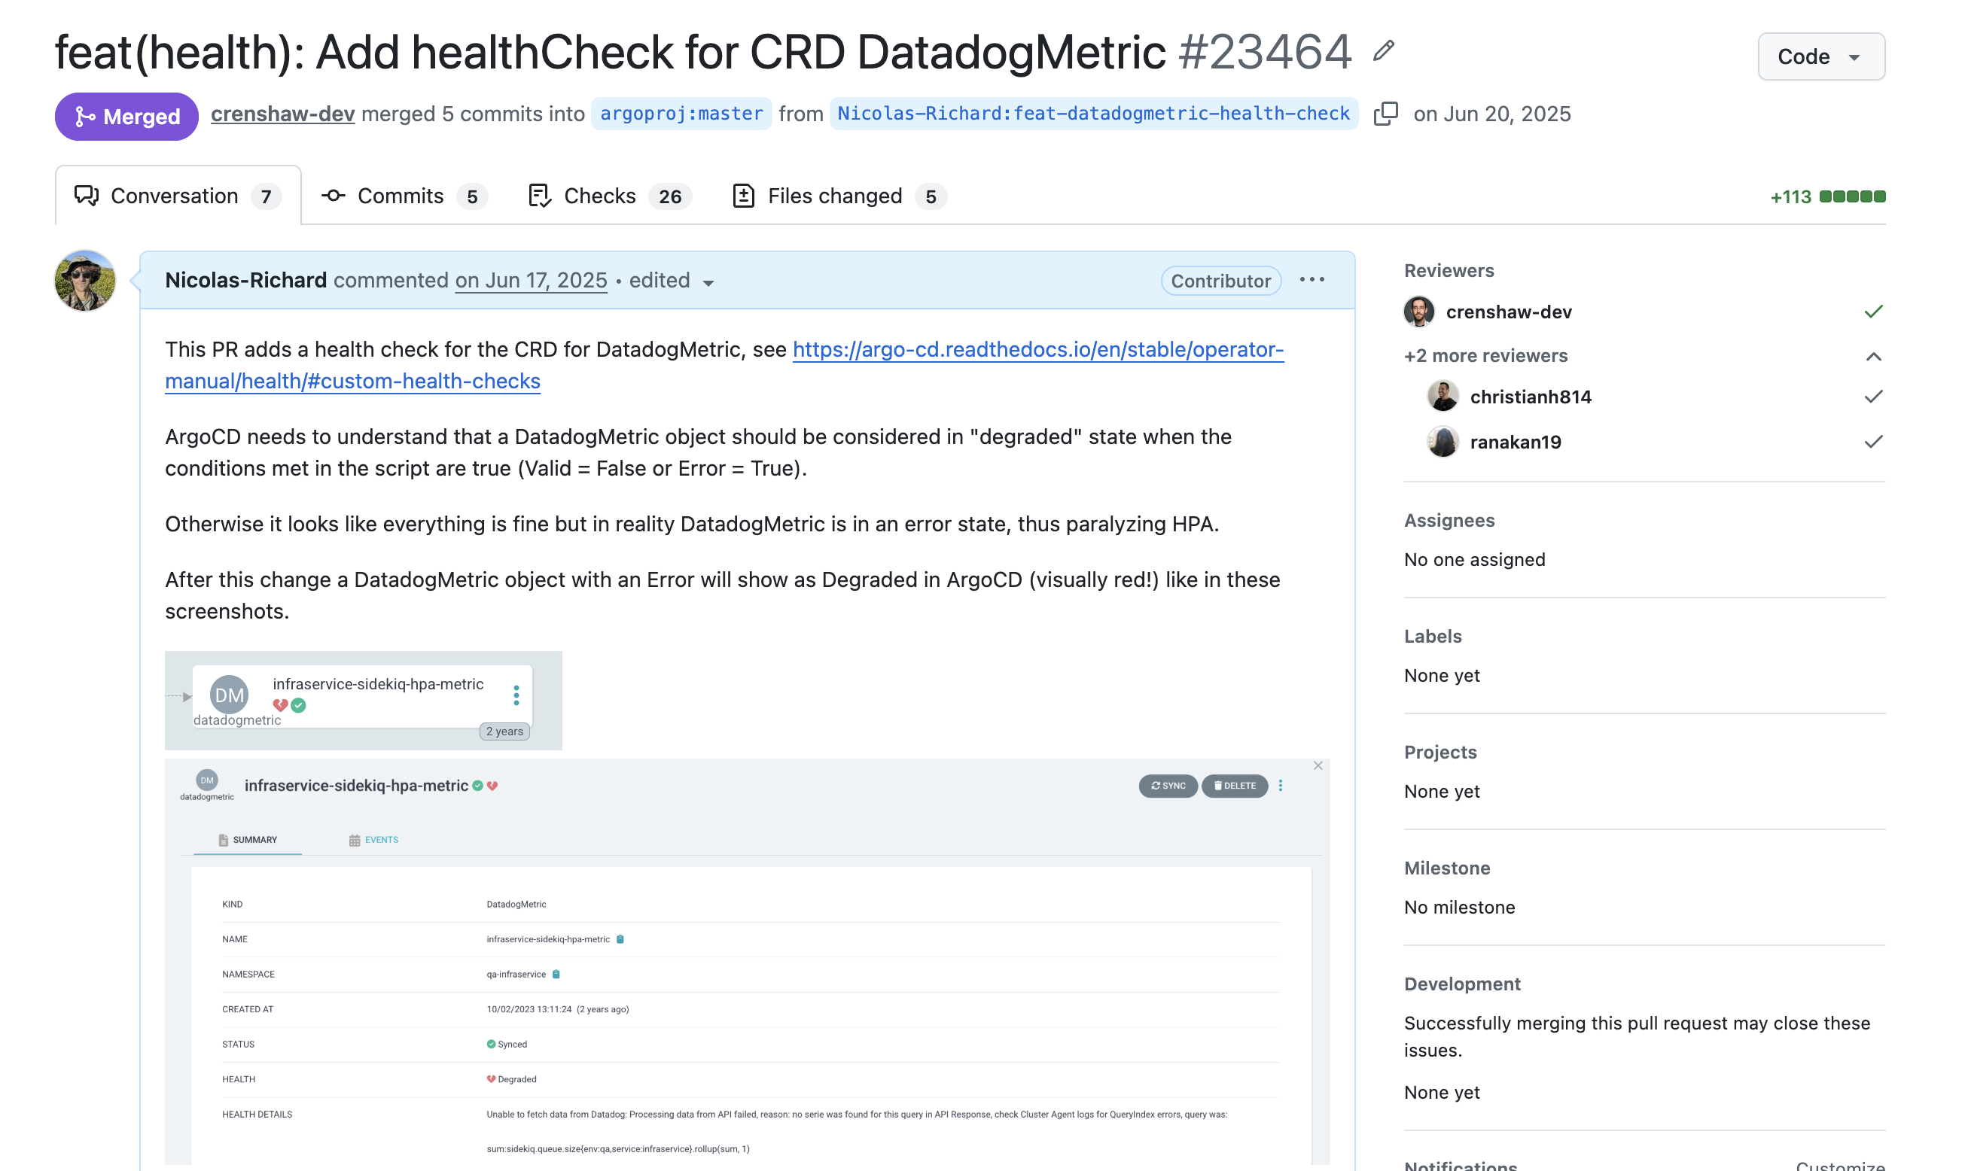Select the SUMMARY tab in screenshot
This screenshot has width=1965, height=1171.
pos(247,840)
